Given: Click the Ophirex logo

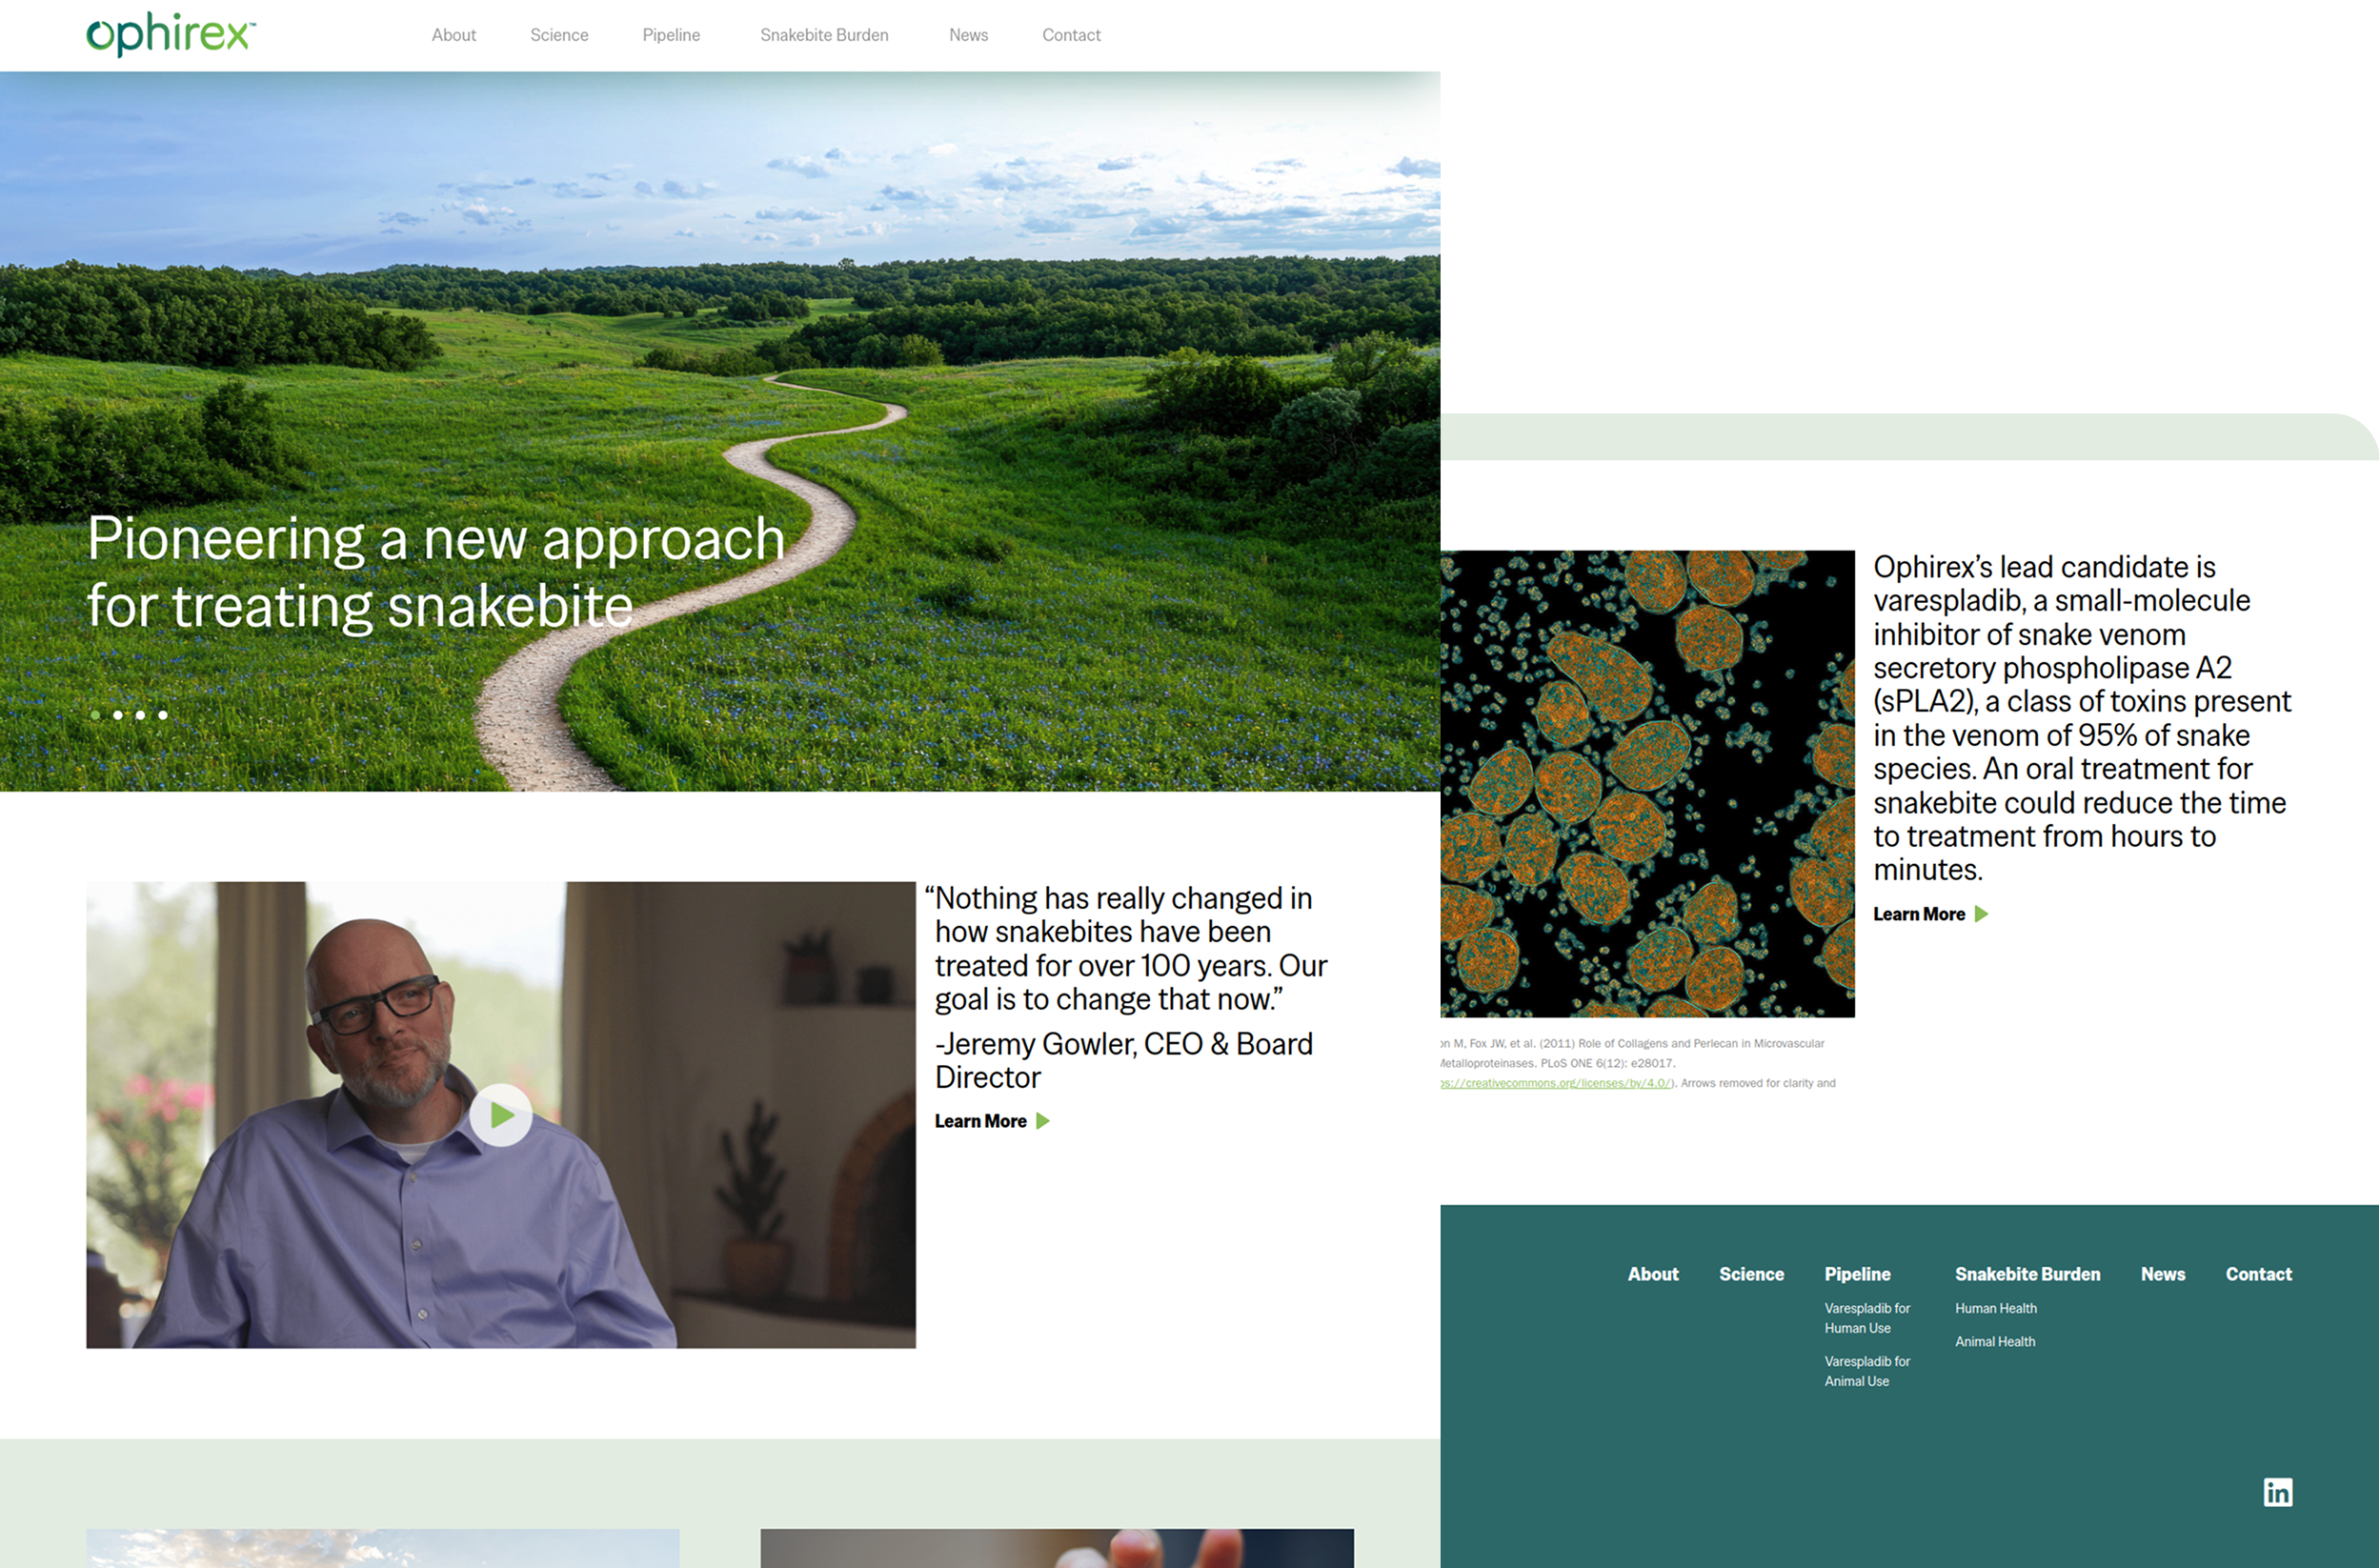Looking at the screenshot, I should 170,36.
